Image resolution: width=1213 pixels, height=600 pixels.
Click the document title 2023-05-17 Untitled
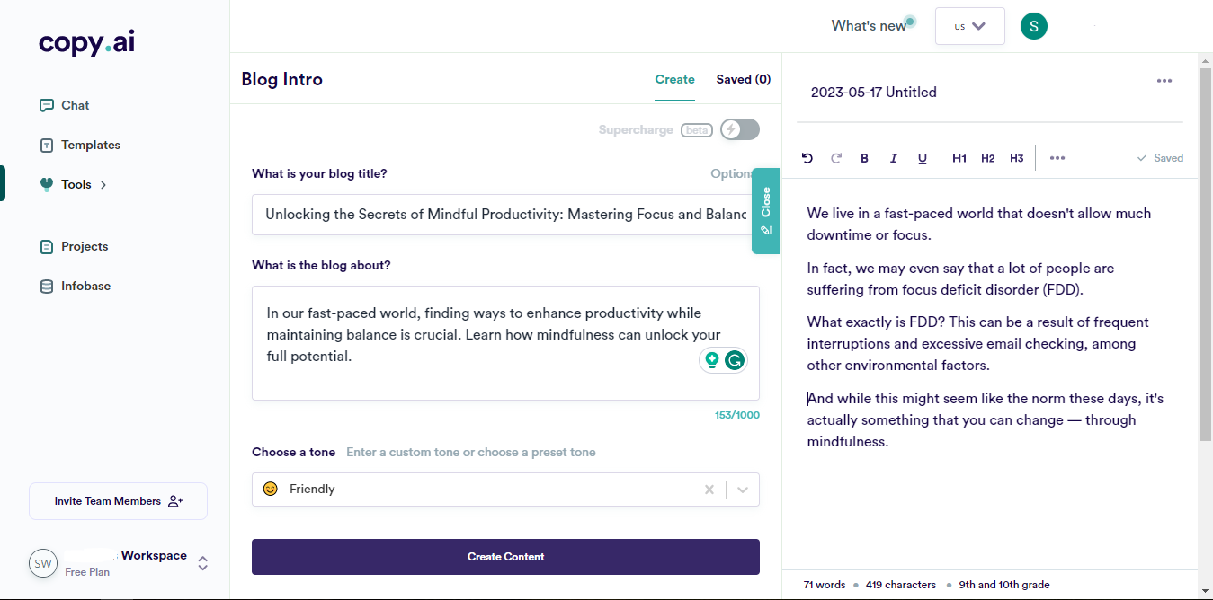874,92
